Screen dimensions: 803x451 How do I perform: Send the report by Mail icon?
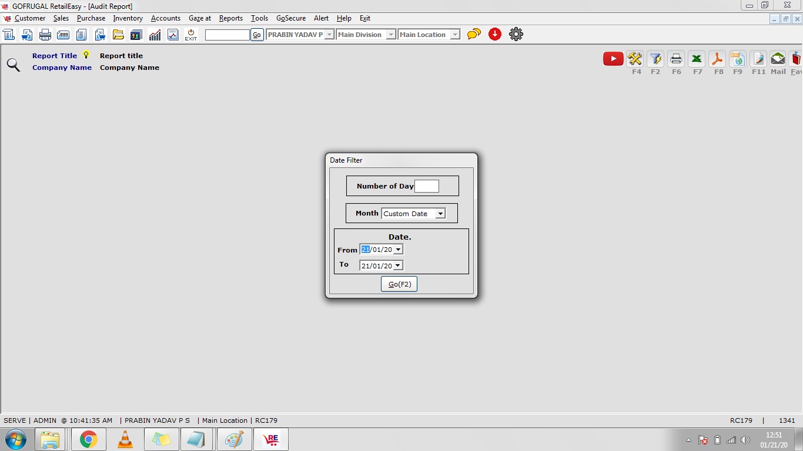click(x=778, y=59)
